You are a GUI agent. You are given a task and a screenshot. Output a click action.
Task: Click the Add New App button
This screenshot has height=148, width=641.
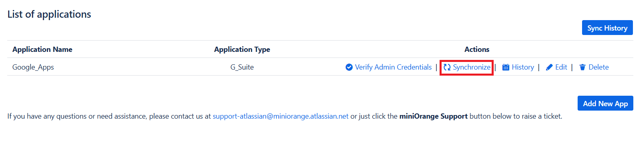pos(605,103)
